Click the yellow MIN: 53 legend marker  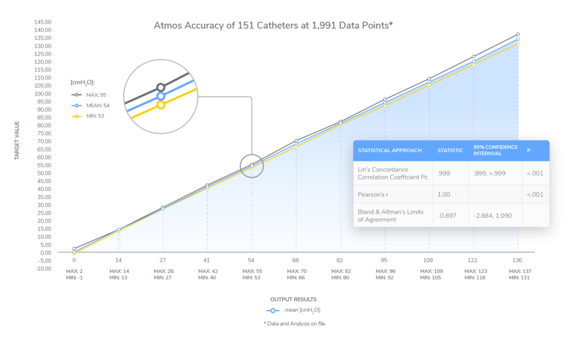[x=79, y=116]
